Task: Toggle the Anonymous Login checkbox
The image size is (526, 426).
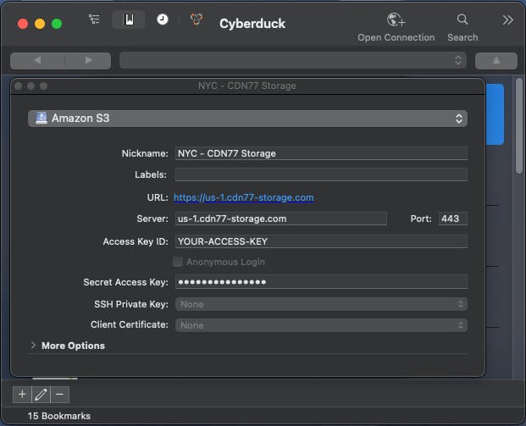Action: coord(178,262)
